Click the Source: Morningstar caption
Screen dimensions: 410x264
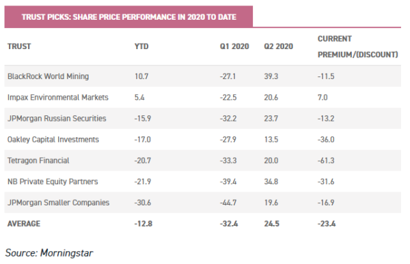(49, 253)
